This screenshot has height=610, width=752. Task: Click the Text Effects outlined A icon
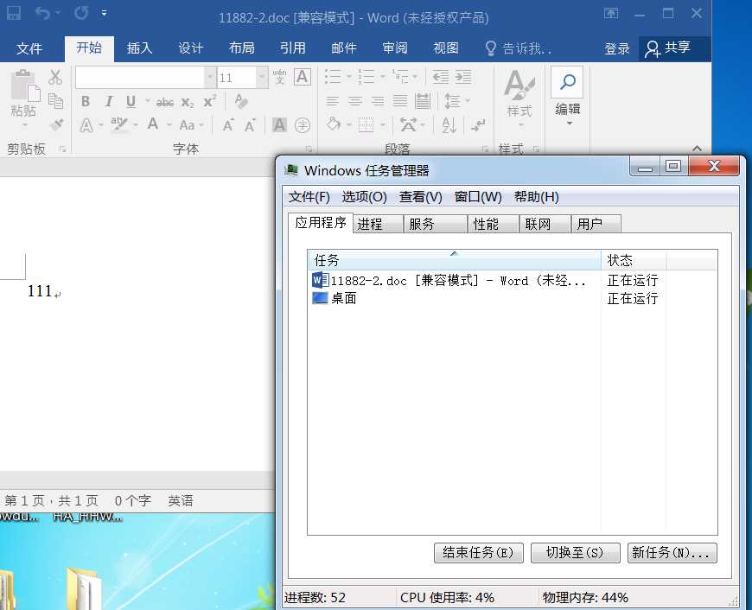[x=86, y=125]
